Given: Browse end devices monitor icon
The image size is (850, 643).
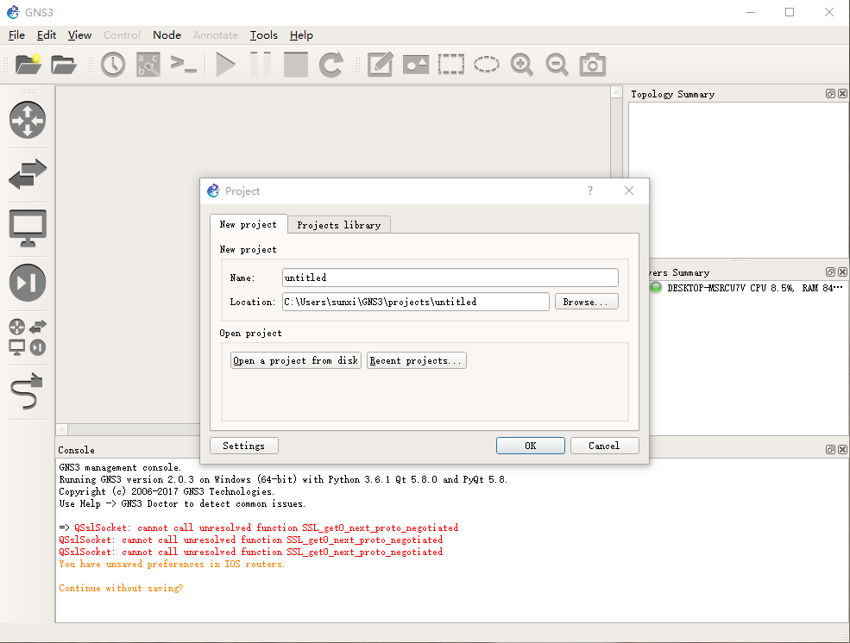Looking at the screenshot, I should coord(28,228).
